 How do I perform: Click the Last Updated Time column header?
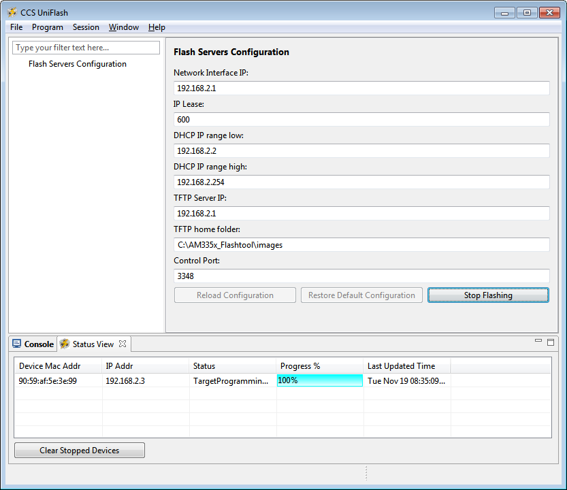(x=406, y=366)
